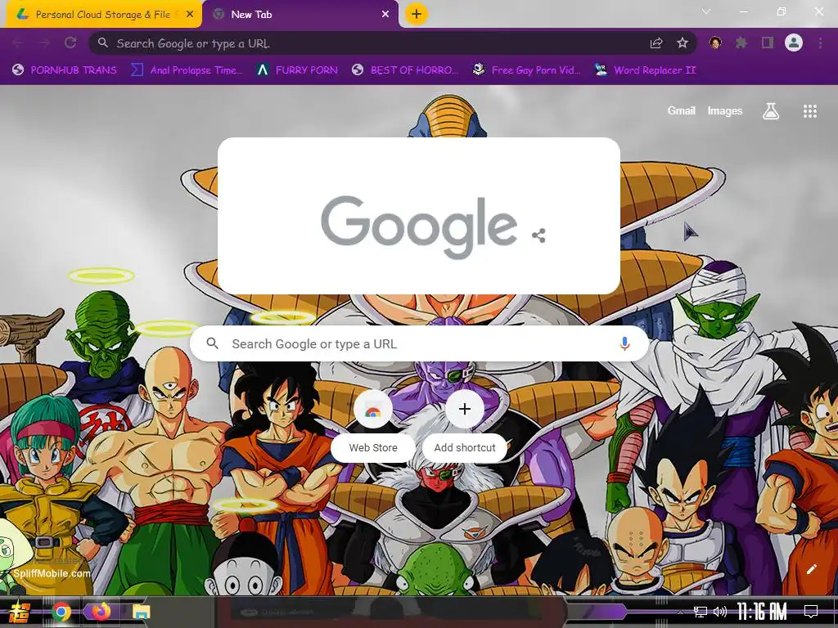The height and width of the screenshot is (628, 838).
Task: Open File Explorer from the taskbar
Action: click(141, 612)
